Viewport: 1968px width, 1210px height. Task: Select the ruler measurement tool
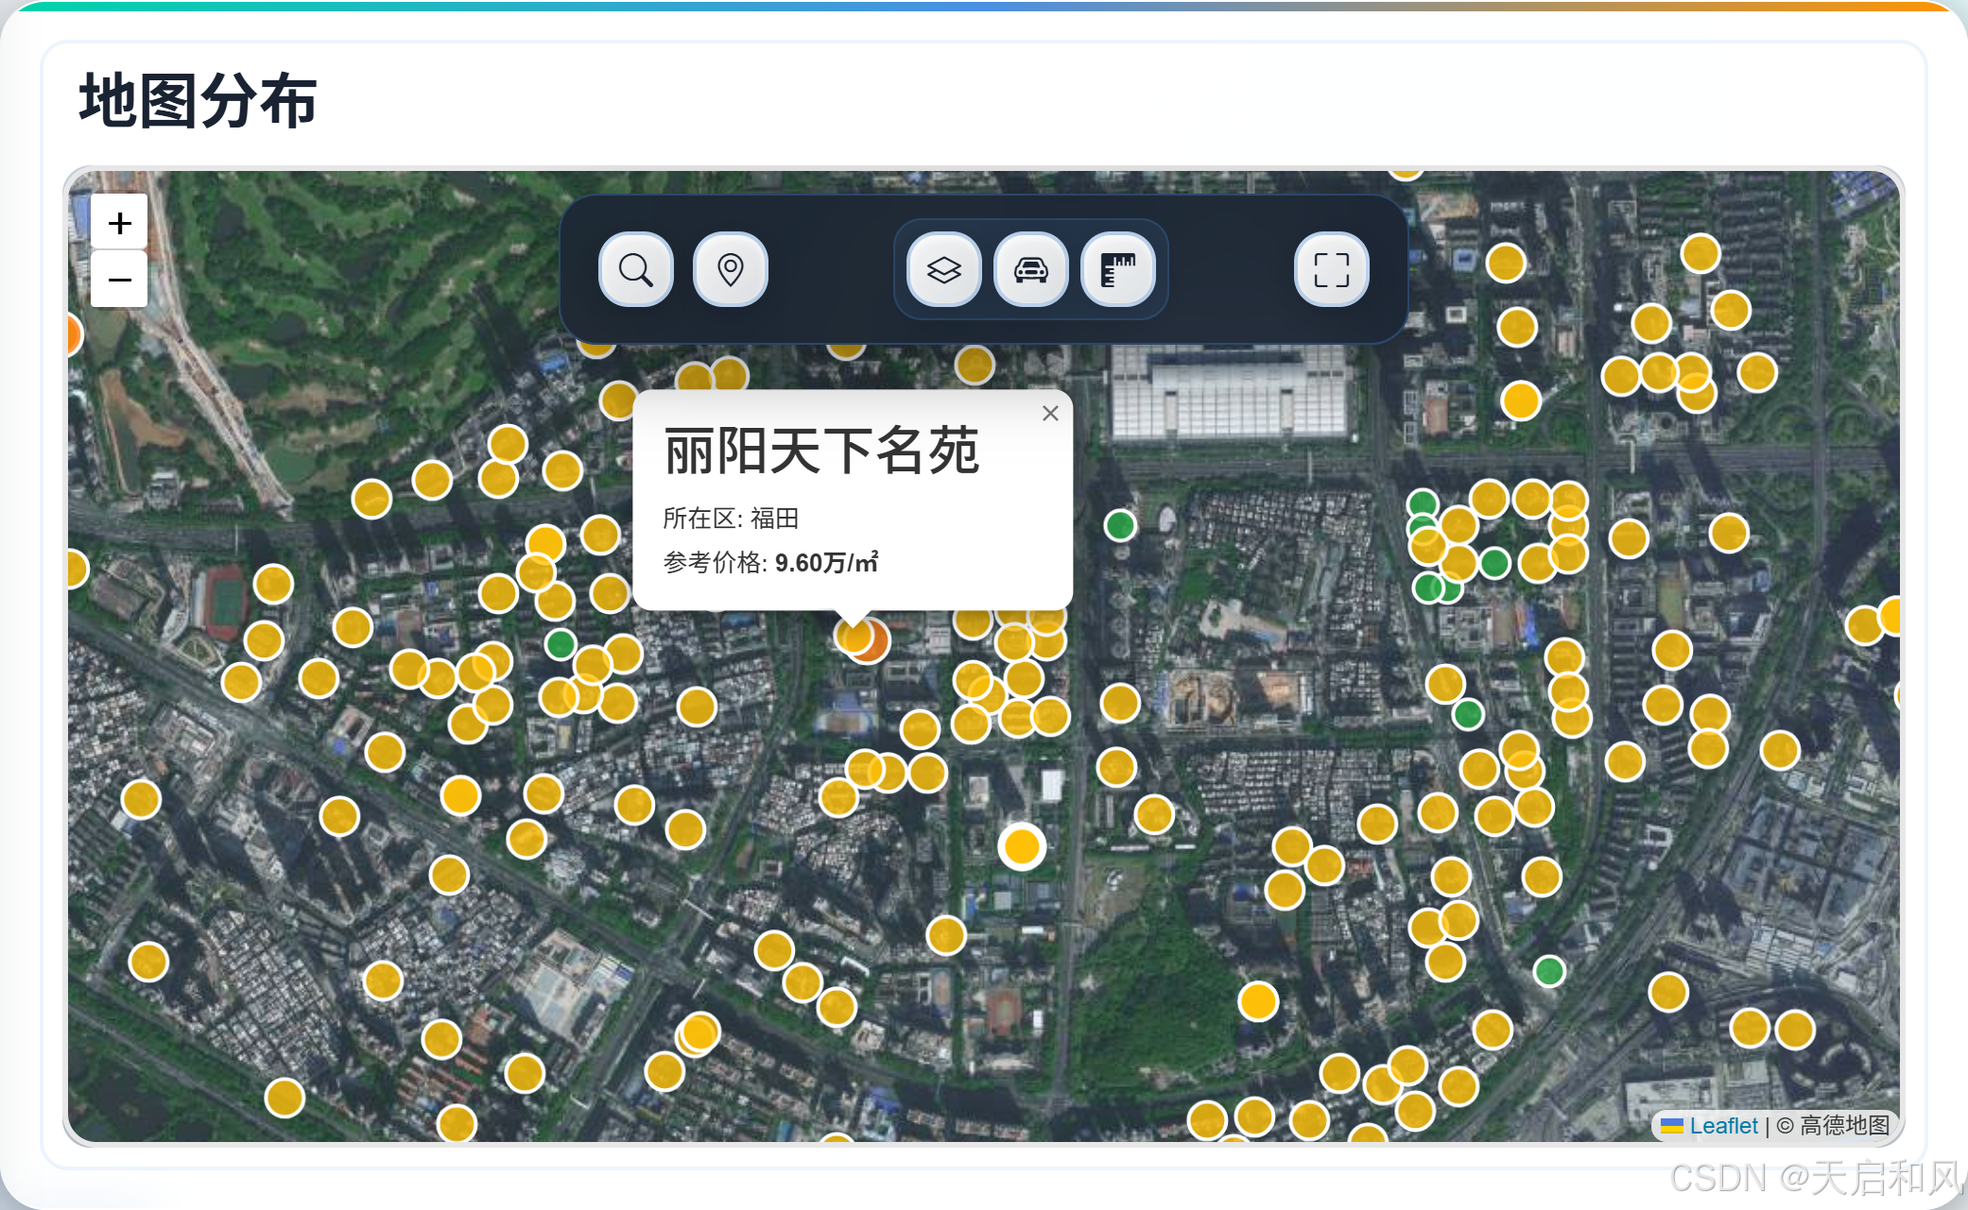(x=1118, y=269)
